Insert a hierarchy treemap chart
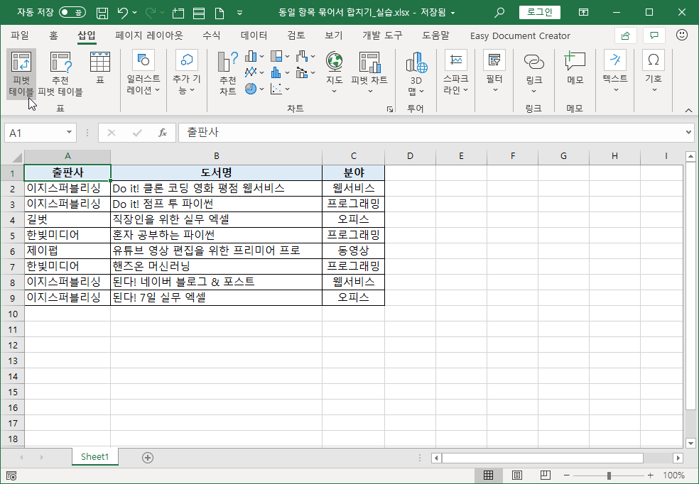 pos(280,56)
